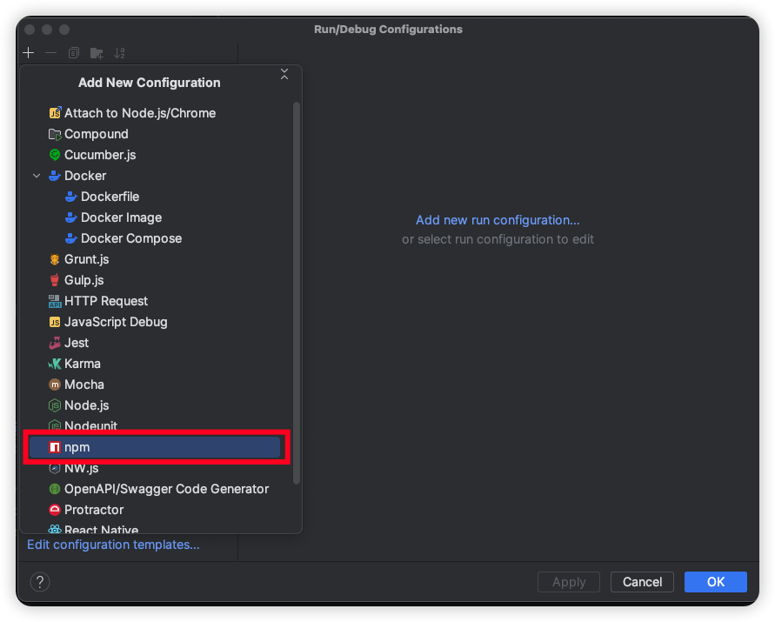
Task: Click the Docker whale icon
Action: [x=55, y=176]
